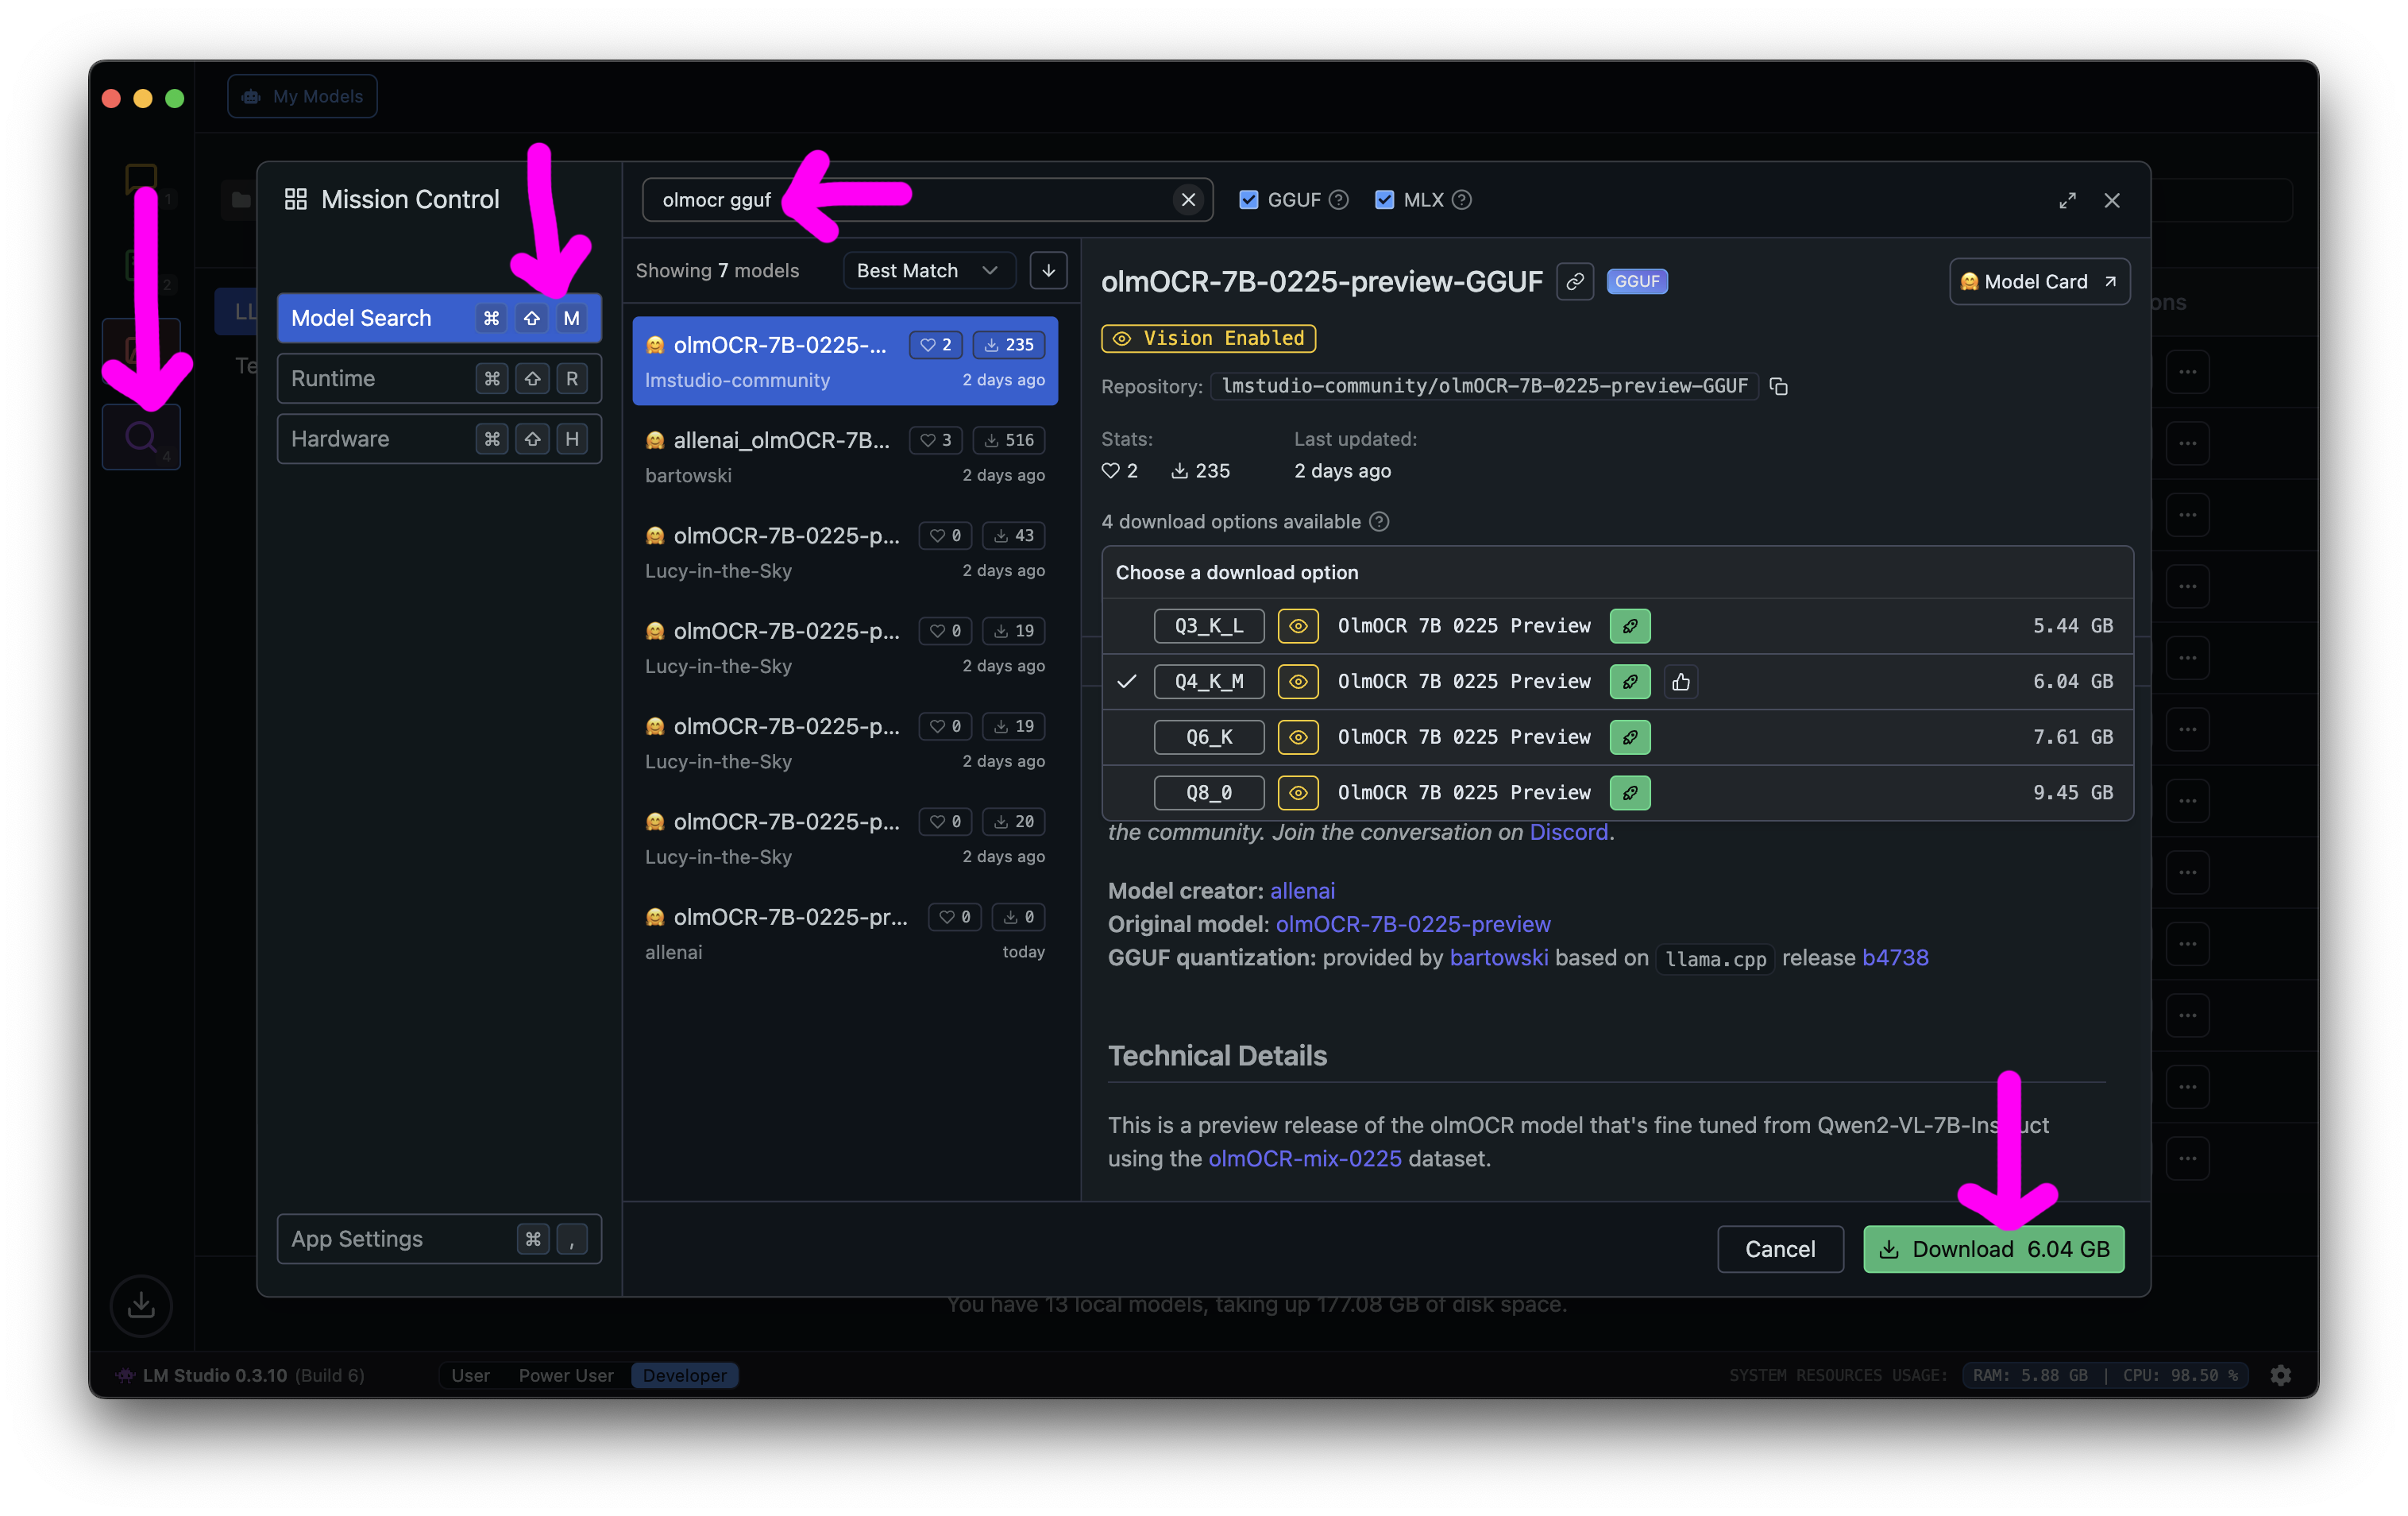Viewport: 2408px width, 1516px height.
Task: Show help for download options available
Action: pos(1379,521)
